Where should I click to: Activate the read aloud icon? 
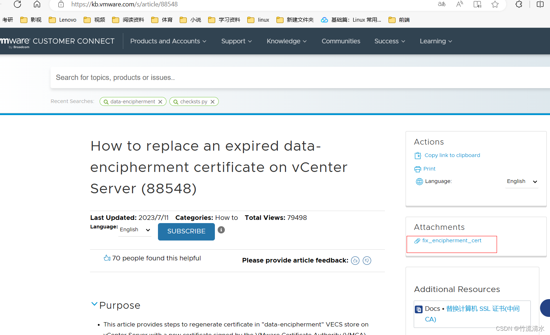click(x=460, y=4)
